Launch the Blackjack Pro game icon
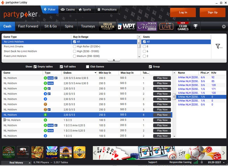The image size is (228, 166). 23,152
